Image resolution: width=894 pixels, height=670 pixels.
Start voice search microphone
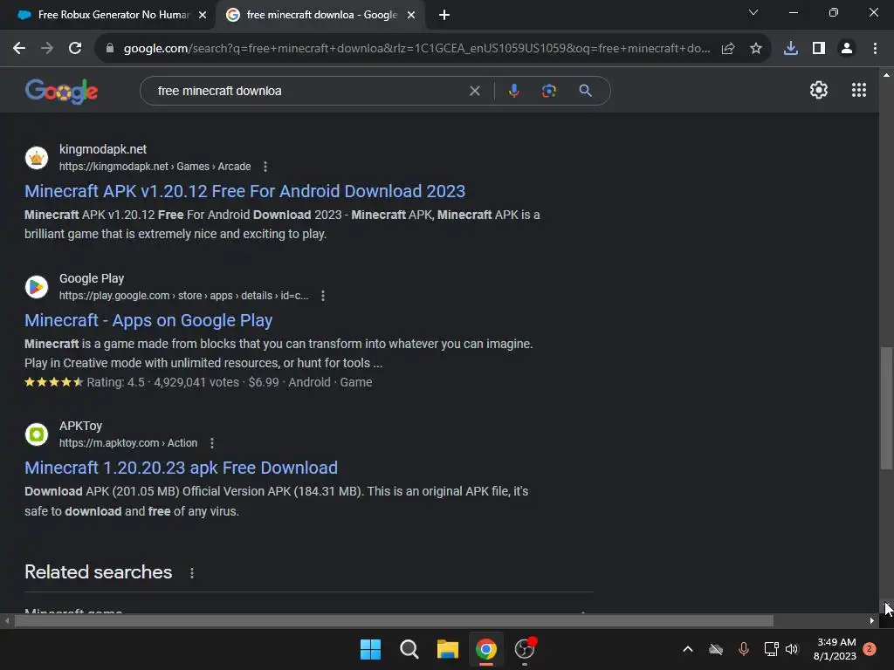tap(513, 91)
